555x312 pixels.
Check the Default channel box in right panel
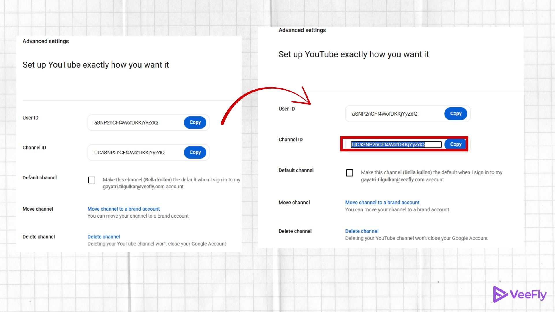[x=349, y=172]
